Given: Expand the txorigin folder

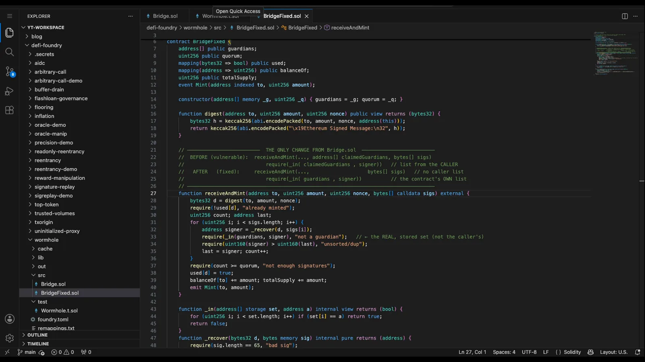Looking at the screenshot, I should (44, 222).
